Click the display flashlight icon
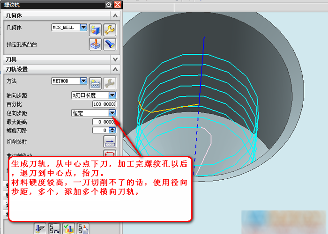Viewport: 328px width, 234px height. (110, 44)
